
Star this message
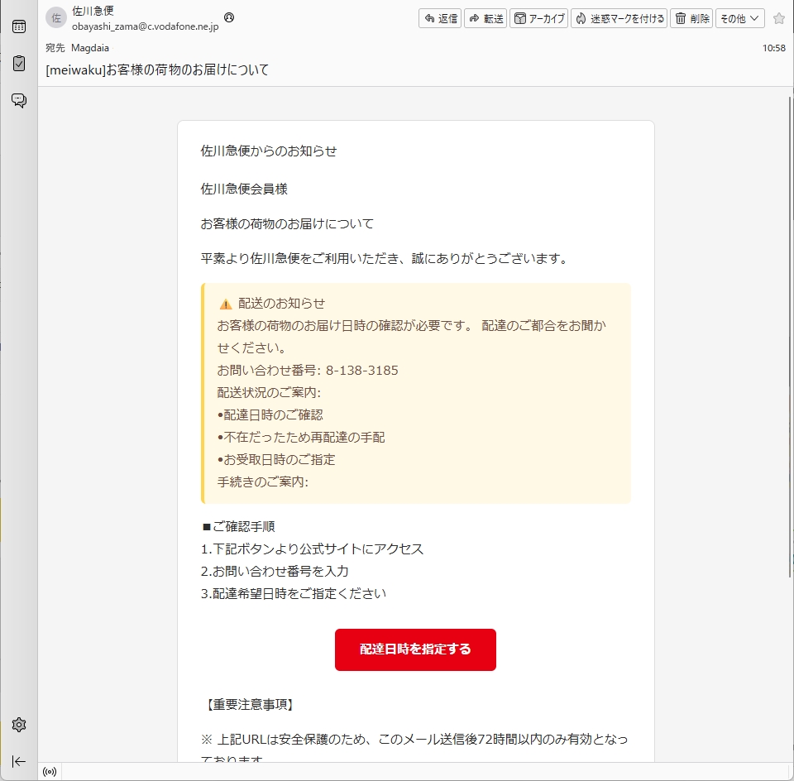click(x=778, y=18)
